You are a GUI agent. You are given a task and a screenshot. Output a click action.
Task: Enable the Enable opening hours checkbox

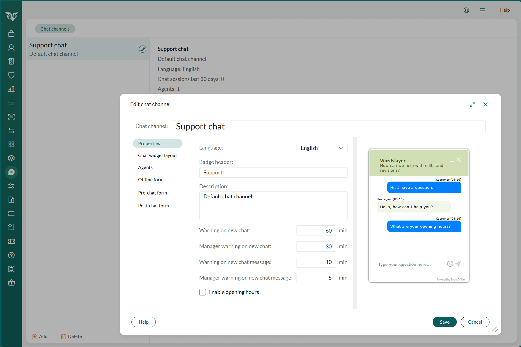coord(203,292)
